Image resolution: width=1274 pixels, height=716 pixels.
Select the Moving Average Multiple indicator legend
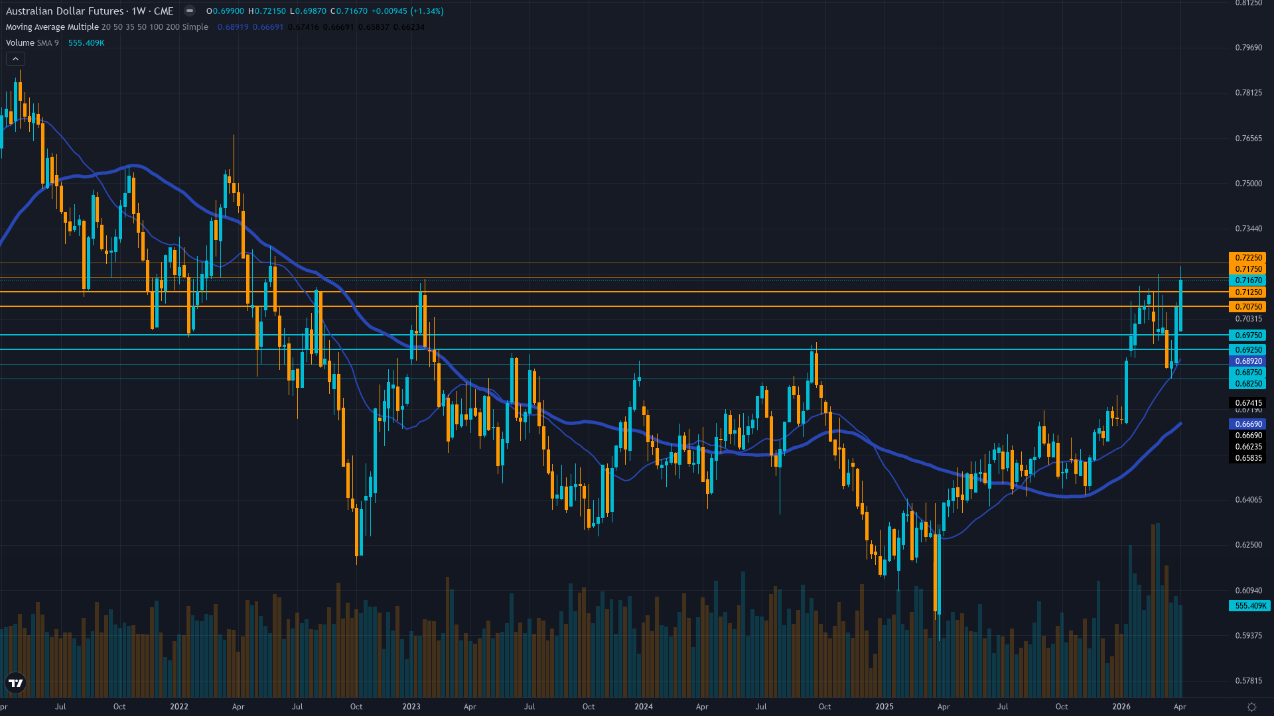(x=107, y=27)
